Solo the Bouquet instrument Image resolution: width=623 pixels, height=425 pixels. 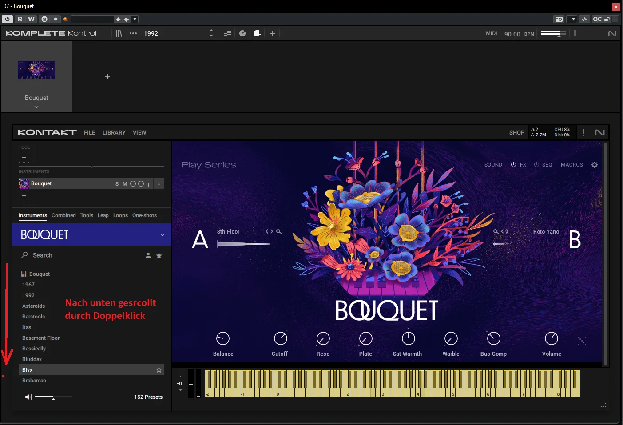click(117, 184)
